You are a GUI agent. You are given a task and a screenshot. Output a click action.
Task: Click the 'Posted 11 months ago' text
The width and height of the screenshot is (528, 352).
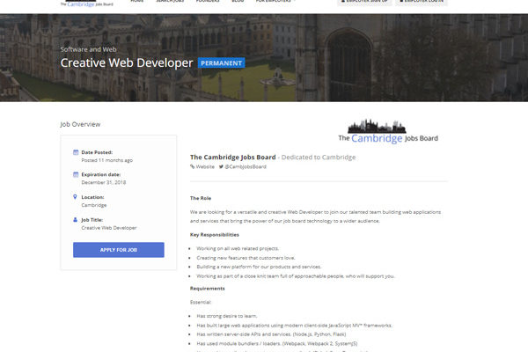pos(107,160)
